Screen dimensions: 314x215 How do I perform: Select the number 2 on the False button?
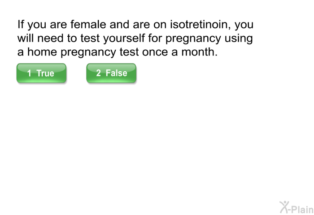click(x=98, y=73)
